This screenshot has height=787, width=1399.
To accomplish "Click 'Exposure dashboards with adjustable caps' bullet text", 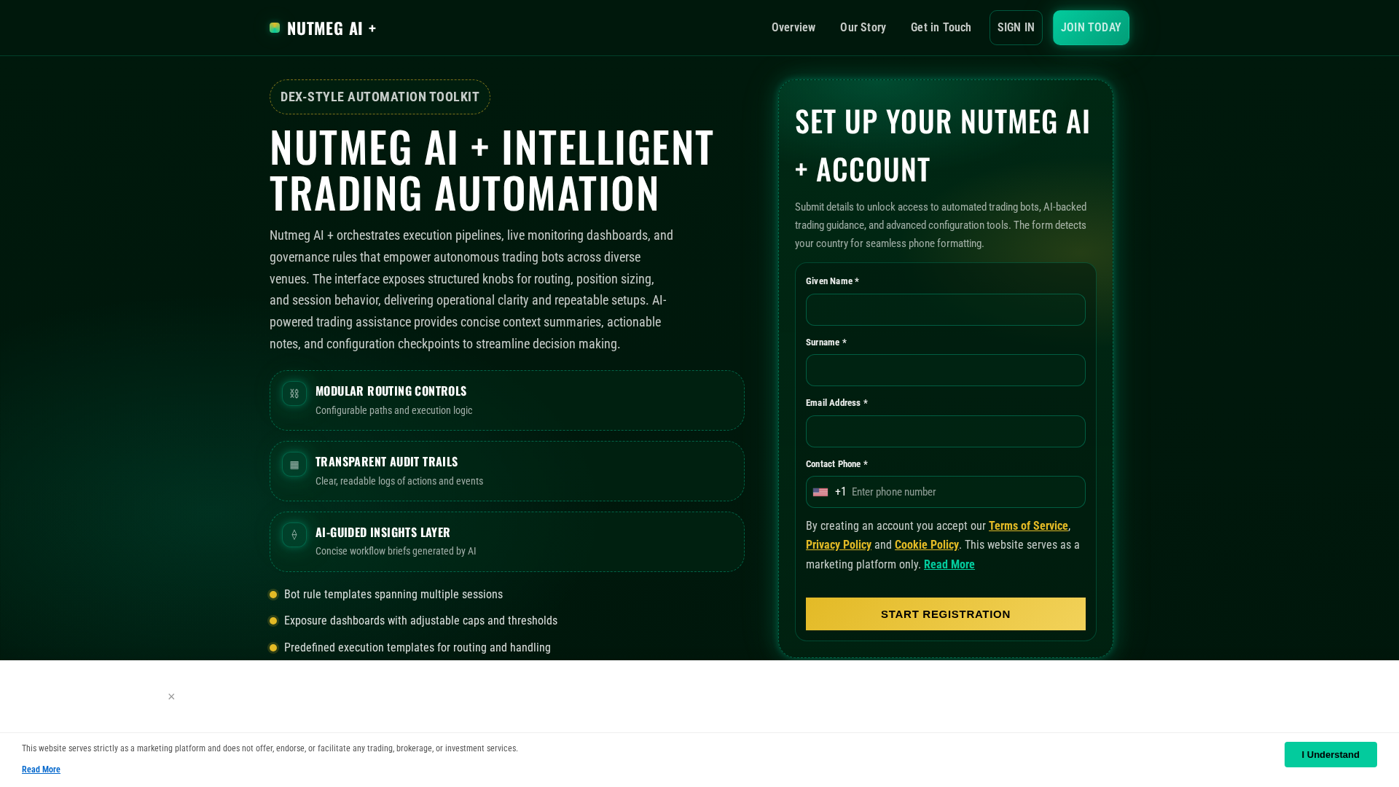I will click(x=420, y=621).
